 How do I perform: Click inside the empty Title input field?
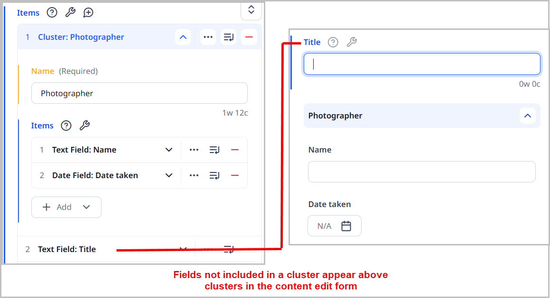tap(421, 64)
